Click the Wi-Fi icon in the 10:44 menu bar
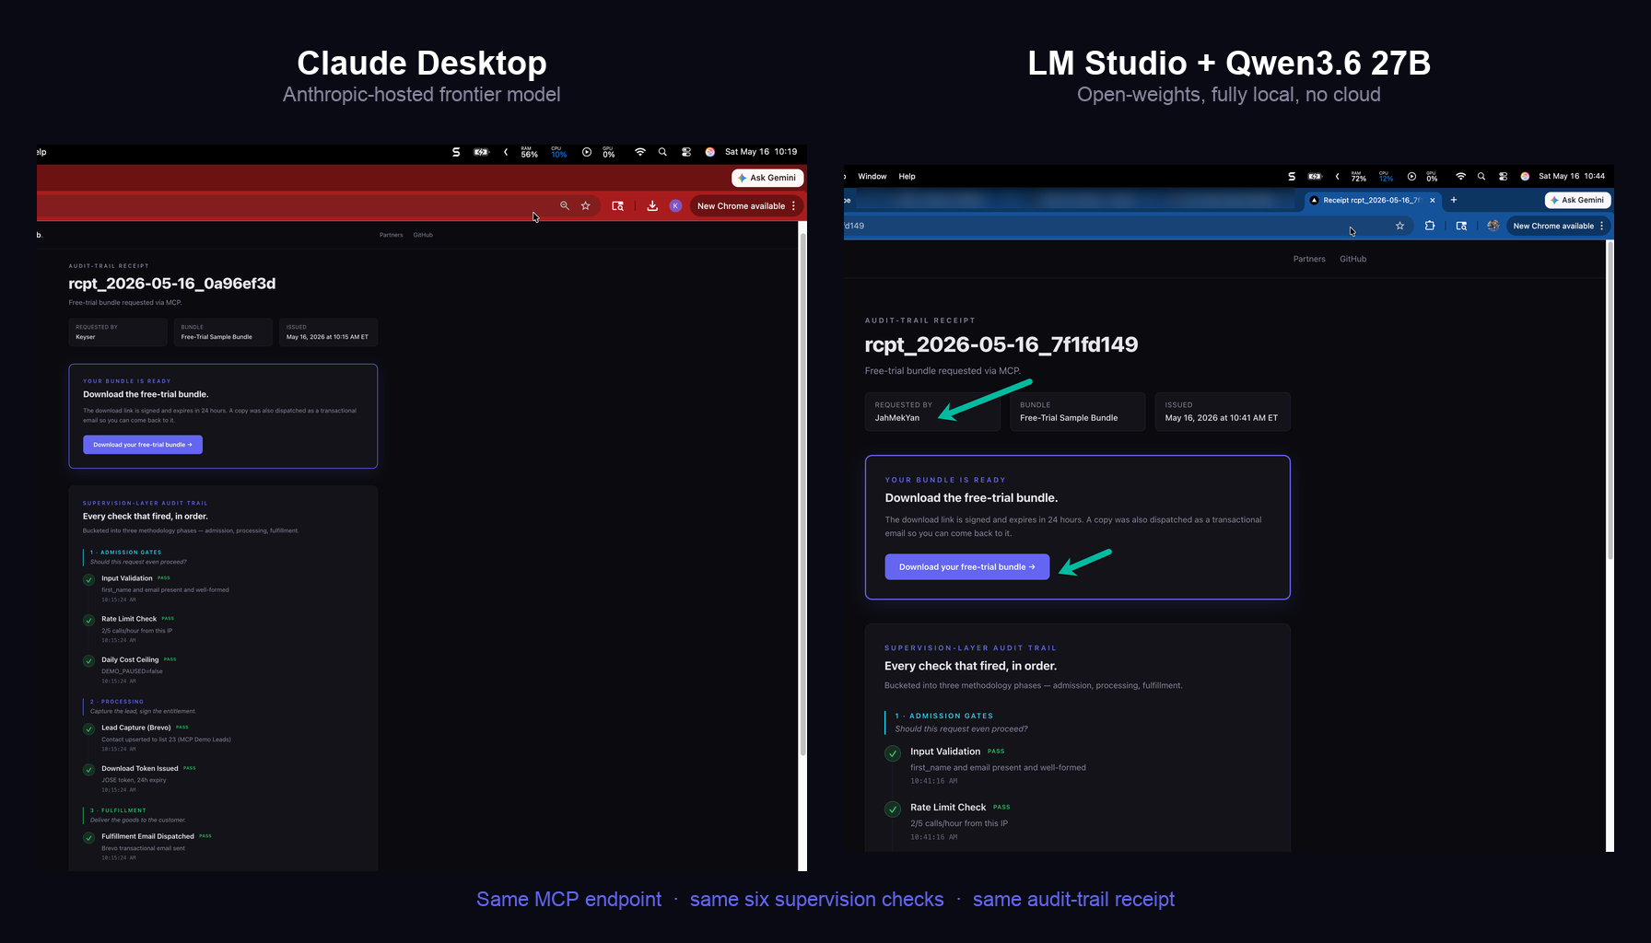 pyautogui.click(x=1460, y=176)
